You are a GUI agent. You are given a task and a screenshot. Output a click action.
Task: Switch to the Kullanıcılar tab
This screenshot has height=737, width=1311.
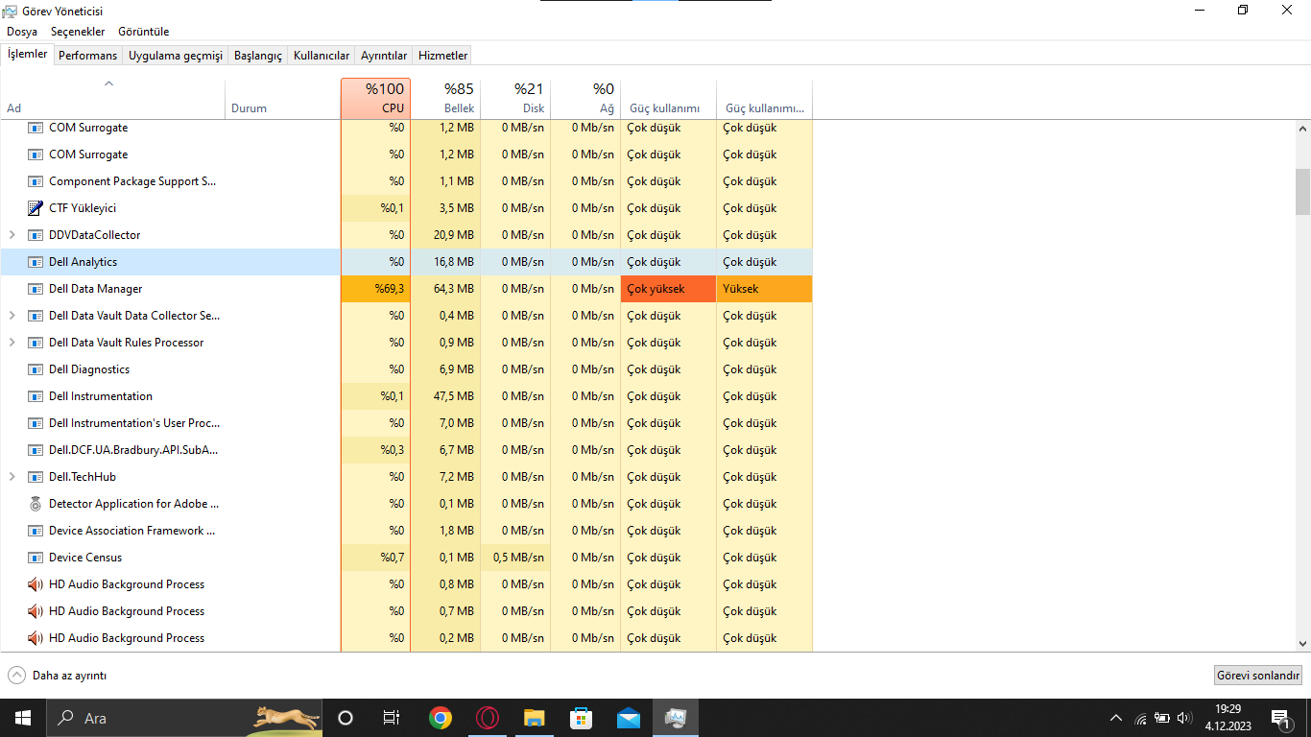pos(322,56)
